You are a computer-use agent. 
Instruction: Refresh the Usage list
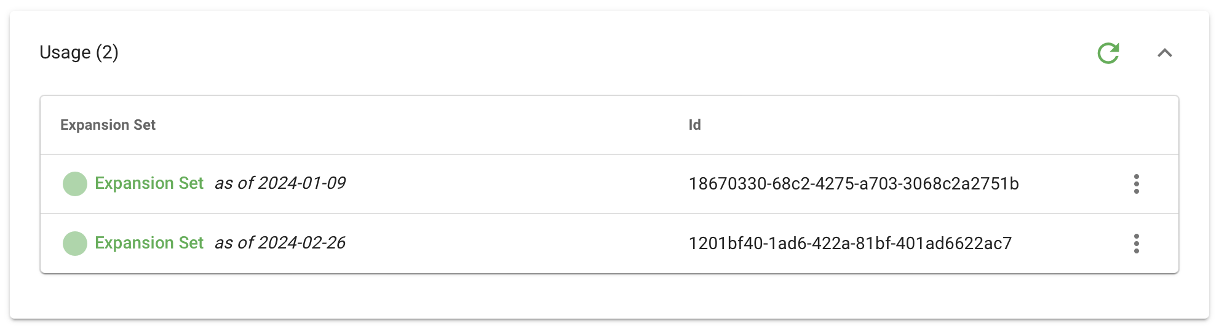tap(1108, 53)
